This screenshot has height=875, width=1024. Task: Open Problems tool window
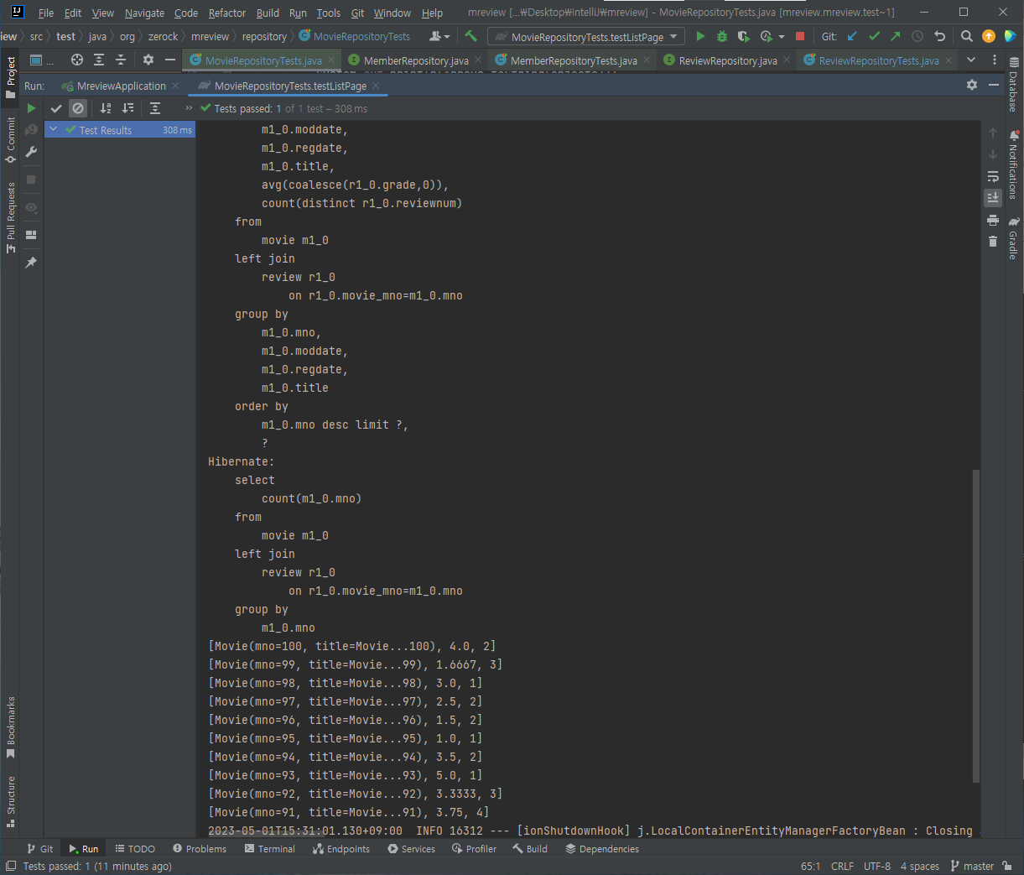(x=200, y=849)
